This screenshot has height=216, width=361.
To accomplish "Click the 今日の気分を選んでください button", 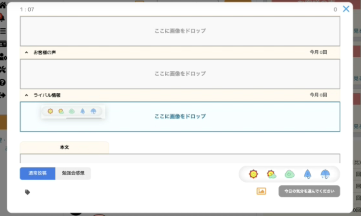I will click(x=309, y=191).
